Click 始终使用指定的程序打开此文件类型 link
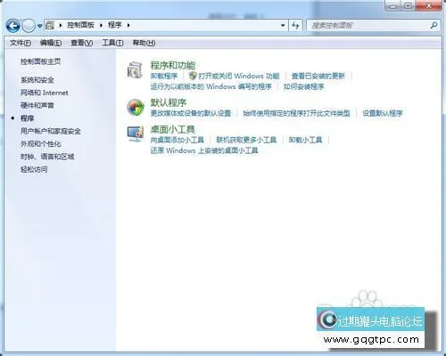The image size is (446, 356). pyautogui.click(x=296, y=113)
